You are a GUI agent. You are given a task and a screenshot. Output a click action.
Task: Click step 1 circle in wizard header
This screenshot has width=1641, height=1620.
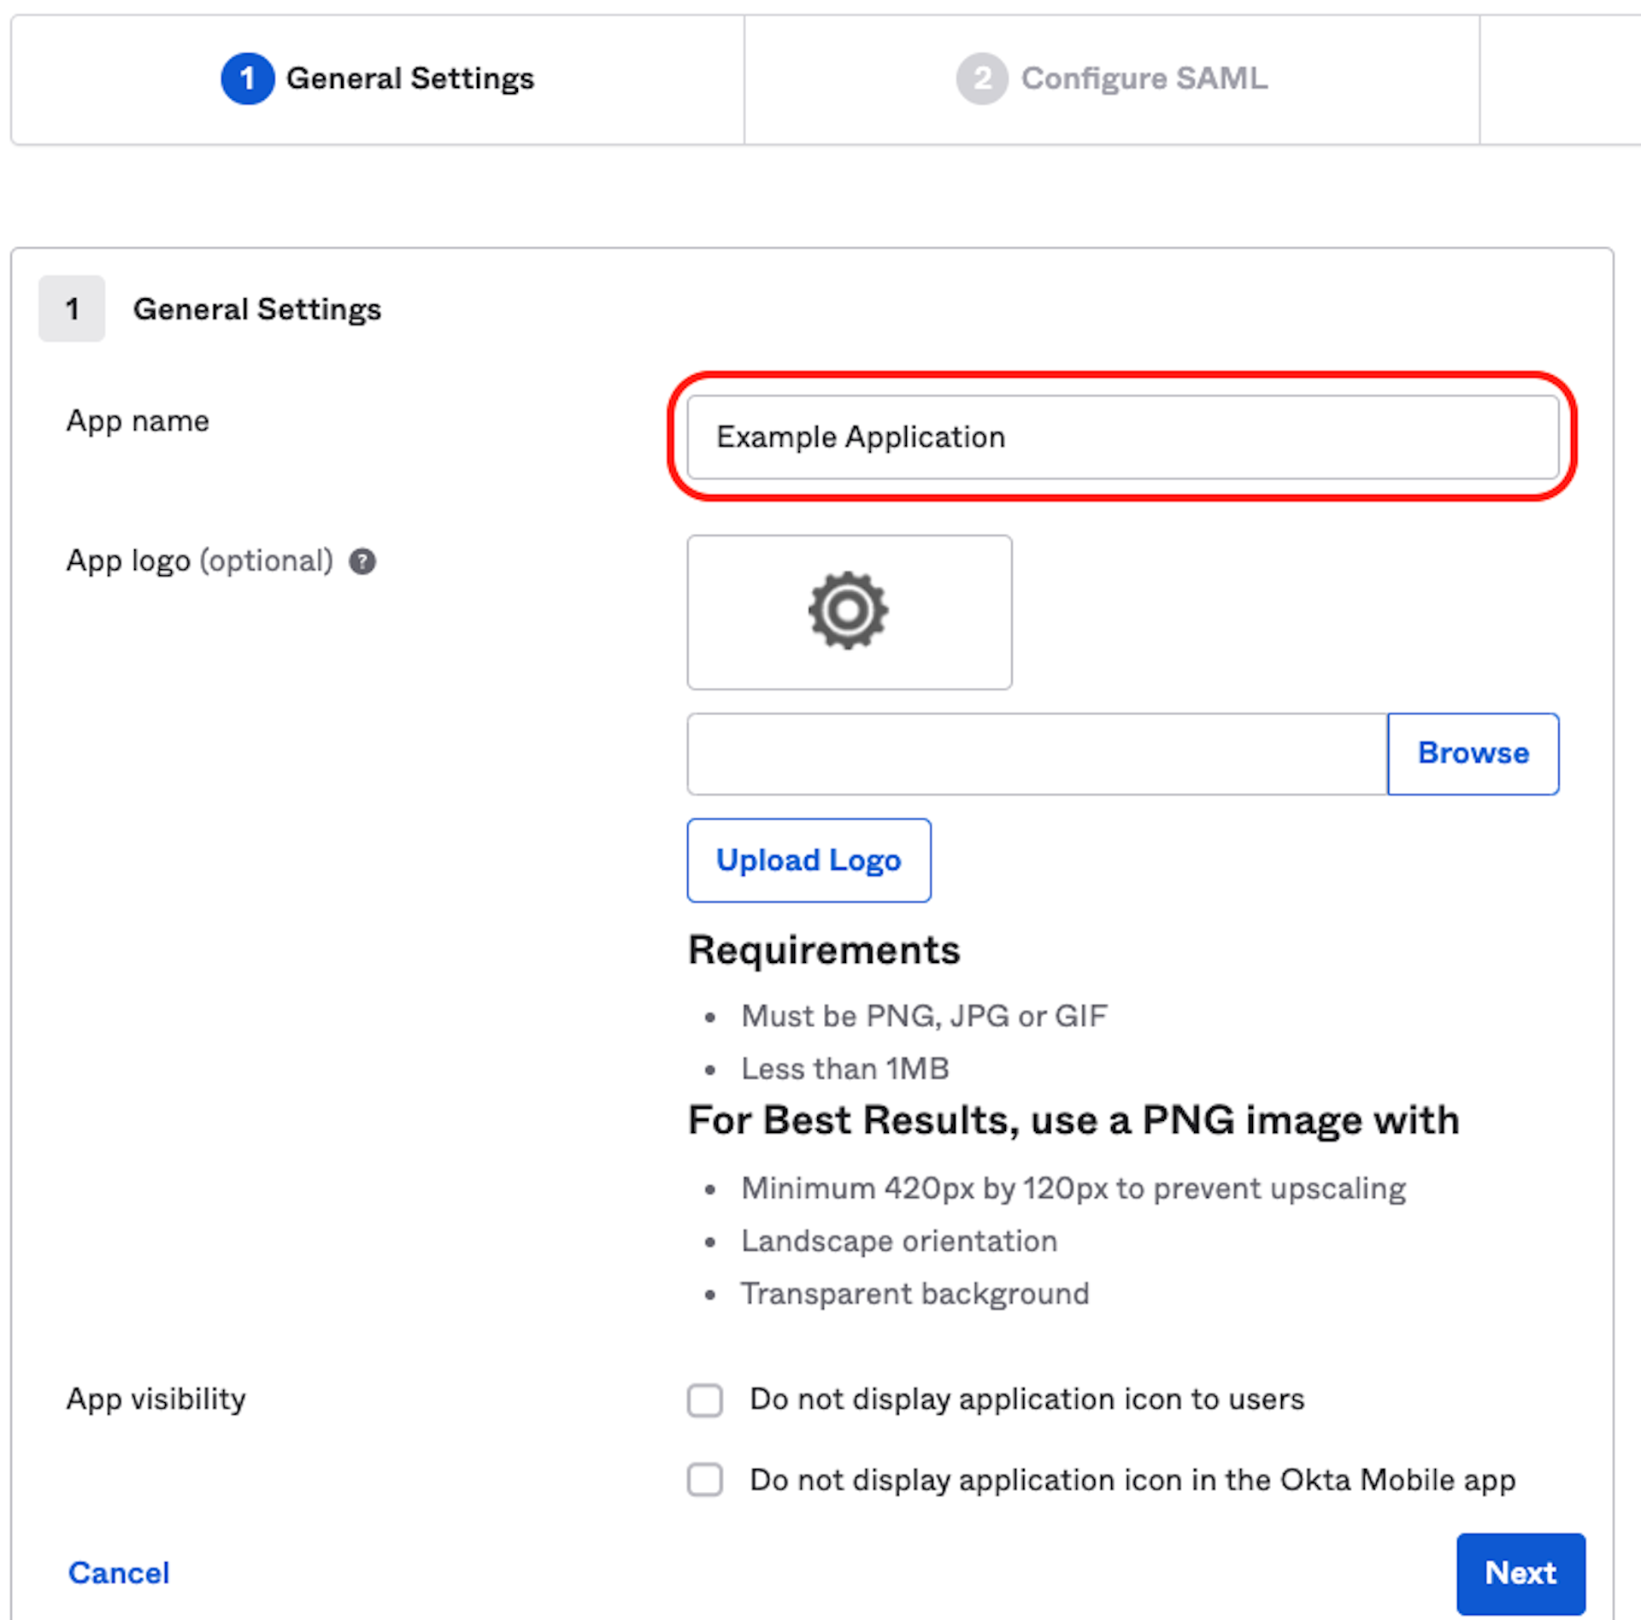(247, 79)
